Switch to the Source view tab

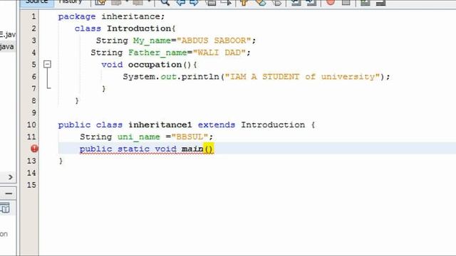36,2
